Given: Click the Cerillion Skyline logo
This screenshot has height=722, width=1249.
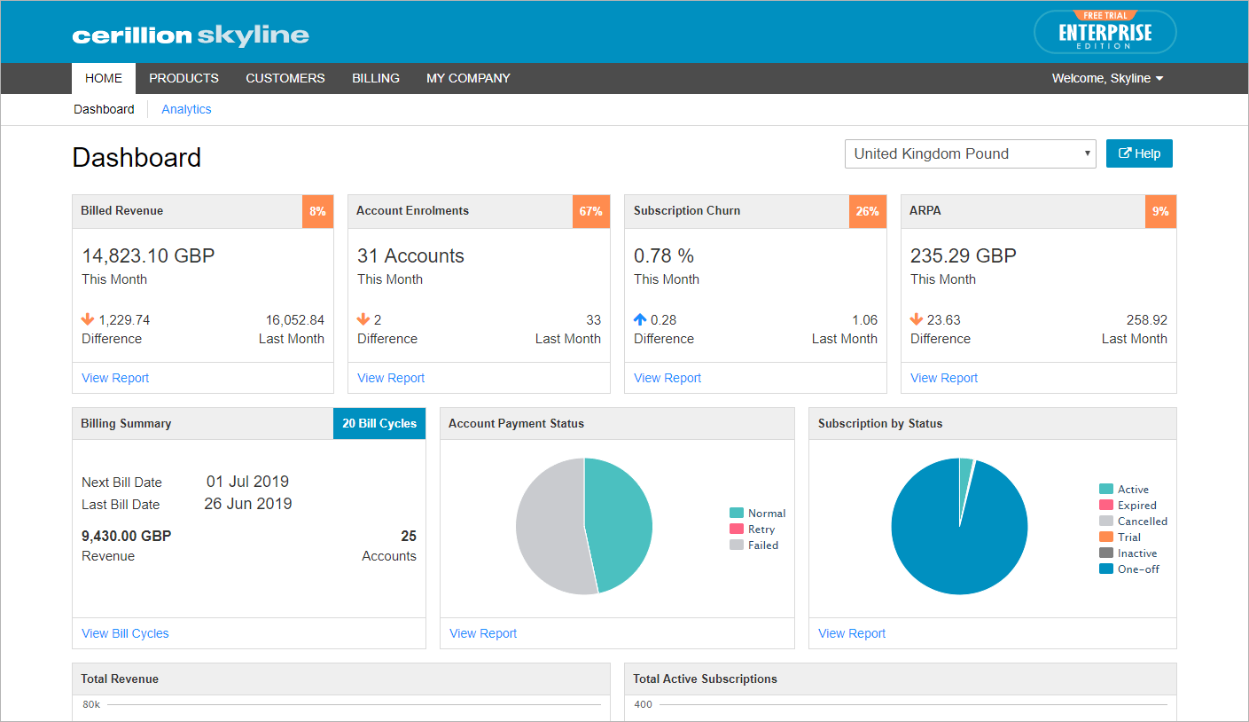Looking at the screenshot, I should 191,35.
